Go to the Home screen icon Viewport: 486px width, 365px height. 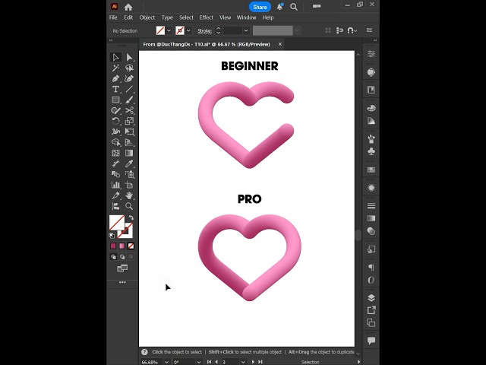click(x=128, y=7)
